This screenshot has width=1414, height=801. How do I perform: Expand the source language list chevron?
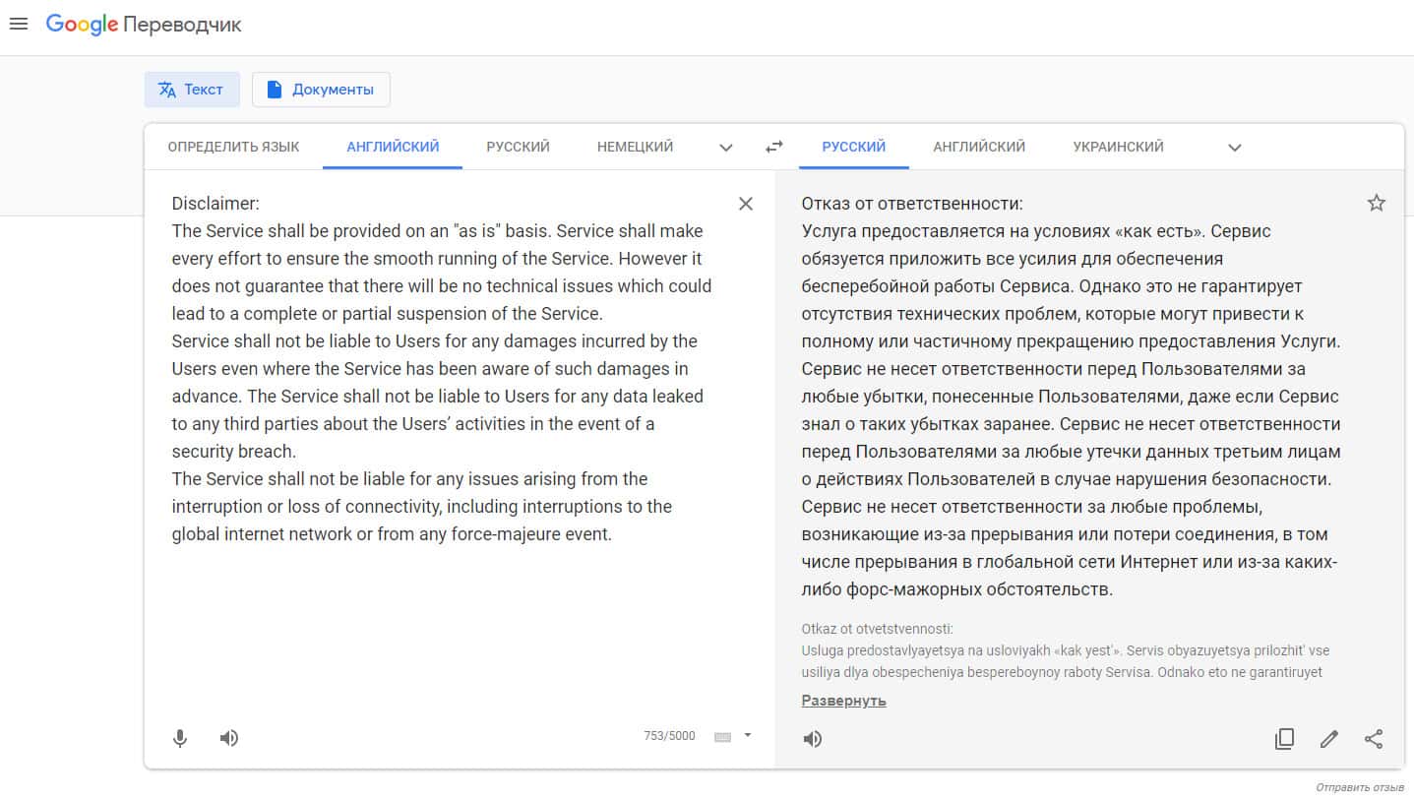(726, 148)
